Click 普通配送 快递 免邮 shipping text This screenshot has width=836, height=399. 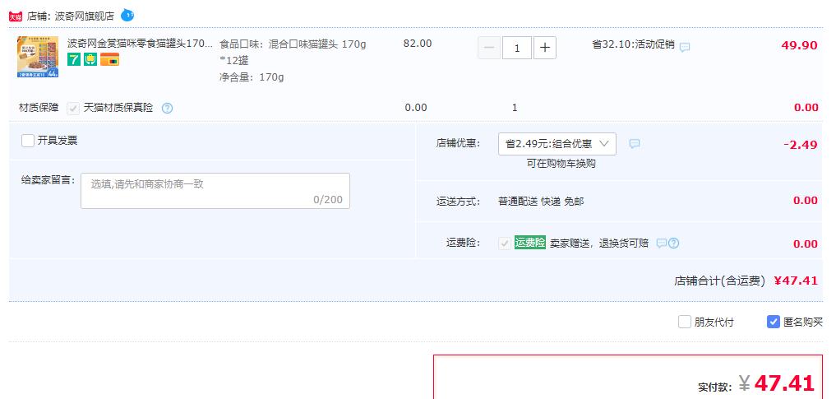click(x=541, y=202)
